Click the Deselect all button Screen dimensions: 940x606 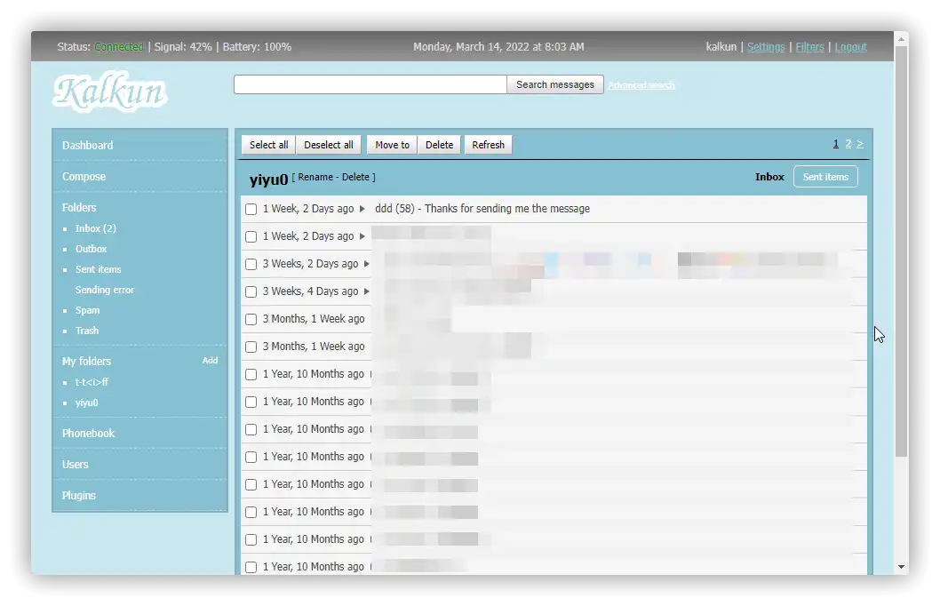329,145
